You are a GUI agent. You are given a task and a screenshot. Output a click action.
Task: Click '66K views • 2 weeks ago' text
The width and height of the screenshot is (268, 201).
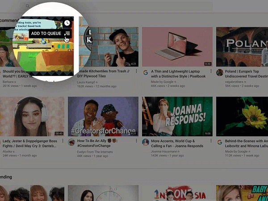tap(168, 86)
